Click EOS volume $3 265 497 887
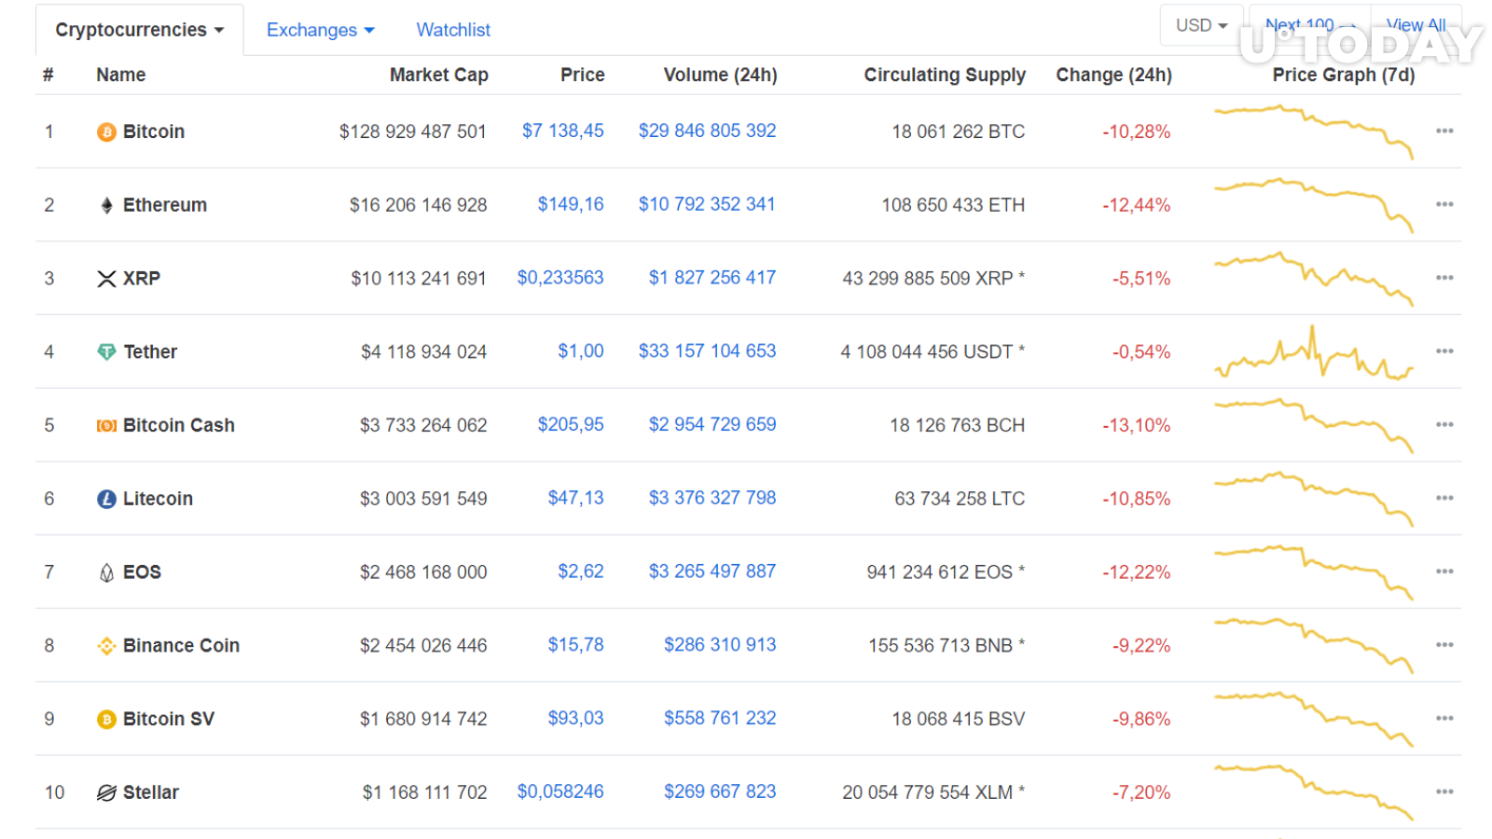1492x839 pixels. click(x=712, y=571)
